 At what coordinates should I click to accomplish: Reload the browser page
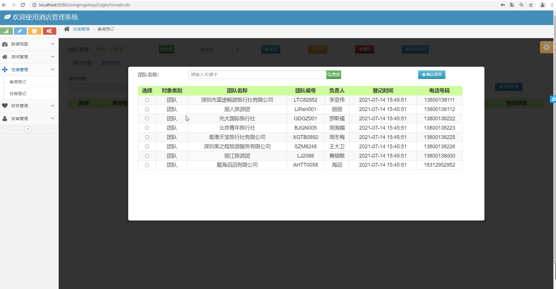point(23,5)
